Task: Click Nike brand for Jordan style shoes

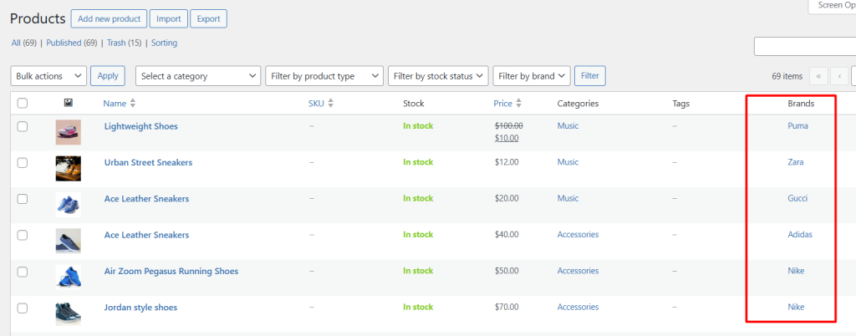Action: [x=796, y=307]
